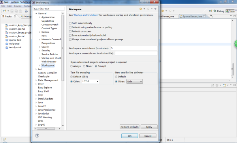This screenshot has width=237, height=143.
Task: Click the preferences tree horizontal scrollbar
Action: click(x=47, y=129)
